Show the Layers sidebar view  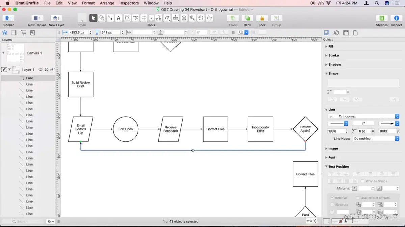[5, 33]
